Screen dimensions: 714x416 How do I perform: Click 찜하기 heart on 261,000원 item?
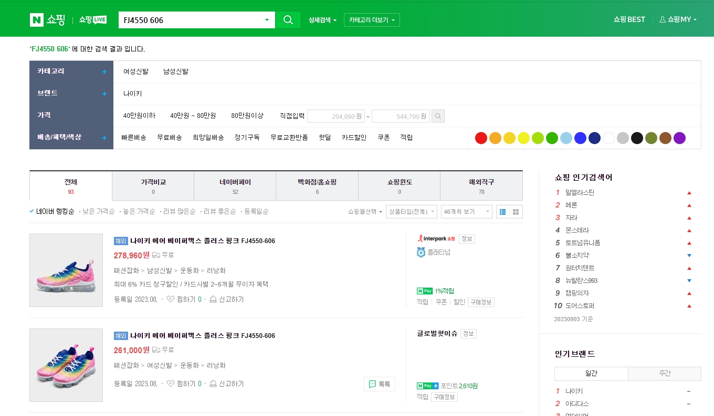pyautogui.click(x=170, y=384)
